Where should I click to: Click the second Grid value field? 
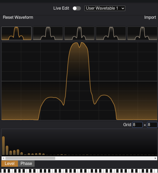152,125
